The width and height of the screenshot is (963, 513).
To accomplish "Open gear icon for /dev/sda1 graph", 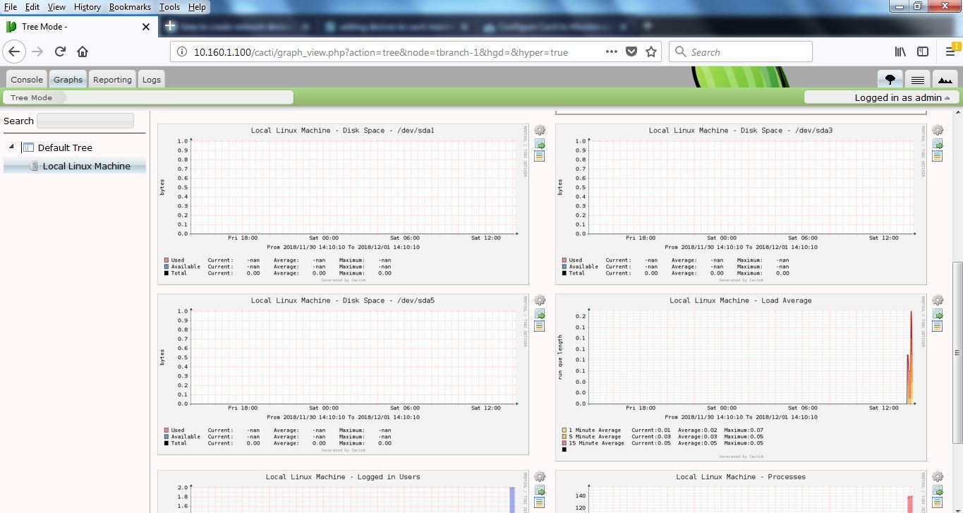I will click(540, 131).
